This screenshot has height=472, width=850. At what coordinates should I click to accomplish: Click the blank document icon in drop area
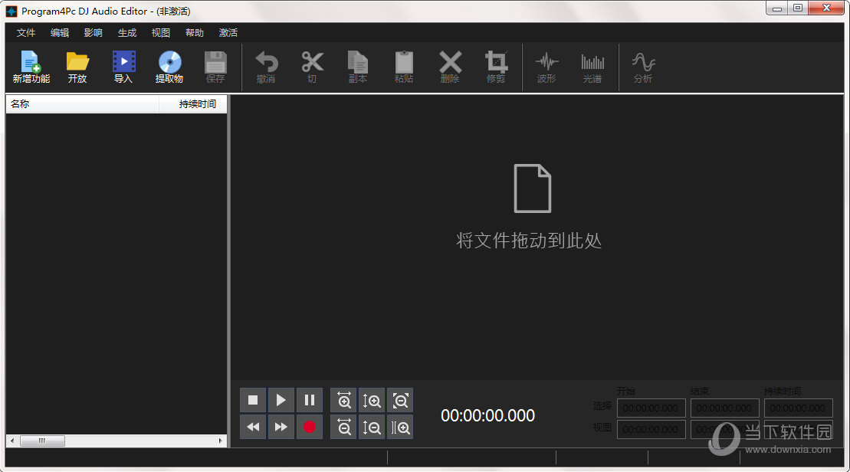point(533,188)
